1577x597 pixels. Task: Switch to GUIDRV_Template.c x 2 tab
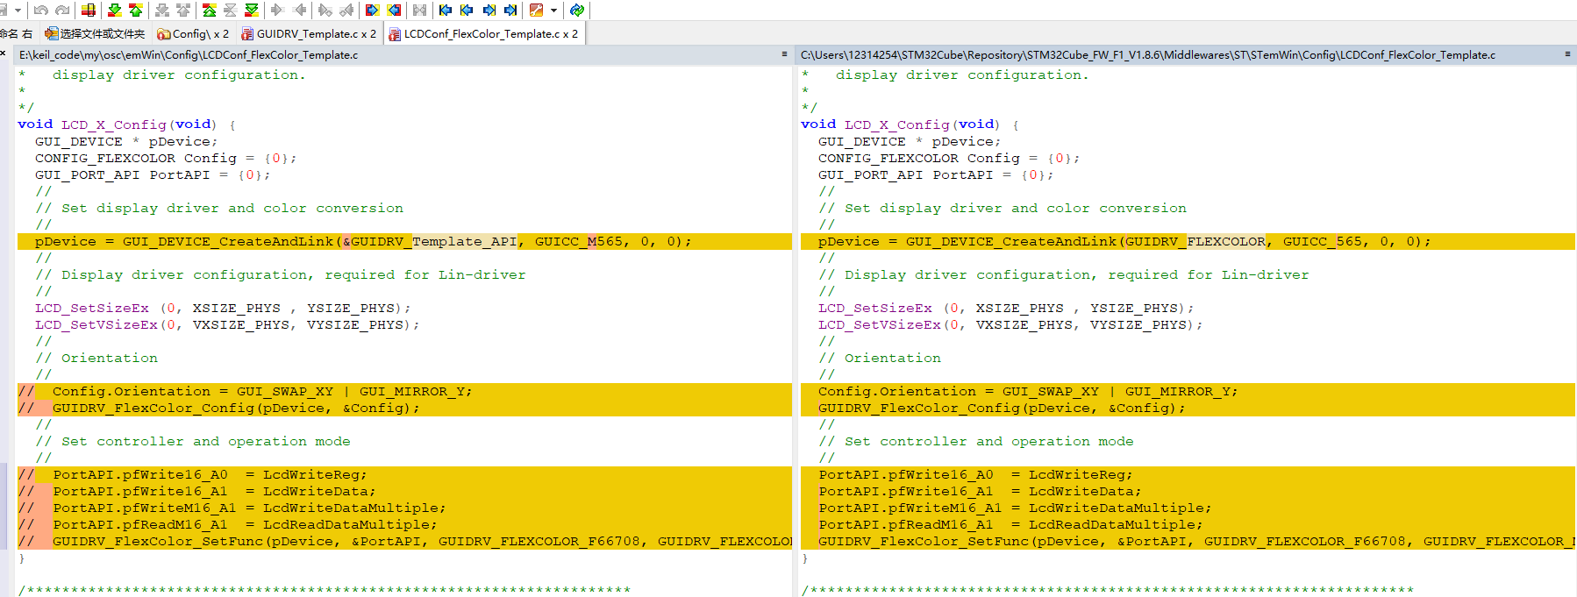tap(309, 33)
